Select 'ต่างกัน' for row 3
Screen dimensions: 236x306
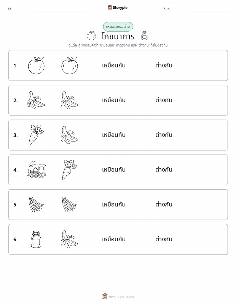click(x=164, y=135)
